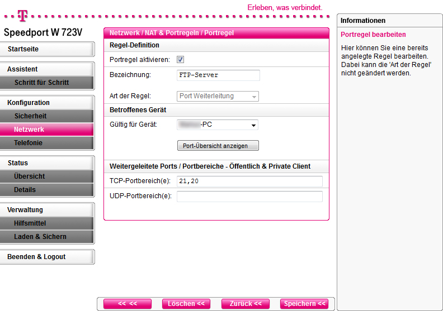Click the breadcrumb header Netzwerk / NAT & Portregeln / Portregel
The height and width of the screenshot is (311, 443).
click(172, 33)
